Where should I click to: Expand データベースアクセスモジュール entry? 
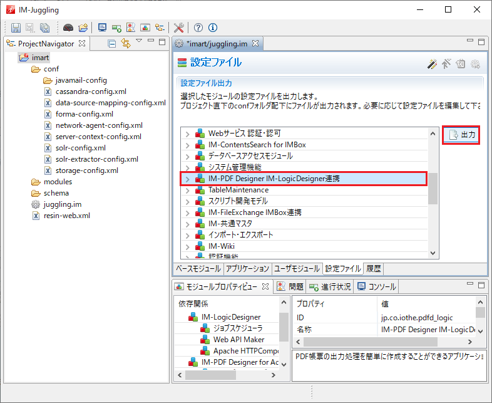(188, 157)
